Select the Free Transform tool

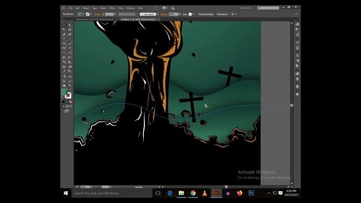(x=70, y=57)
